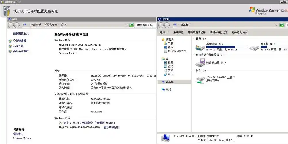
Task: Click the D: drive capacity bar
Action: [x=274, y=47]
